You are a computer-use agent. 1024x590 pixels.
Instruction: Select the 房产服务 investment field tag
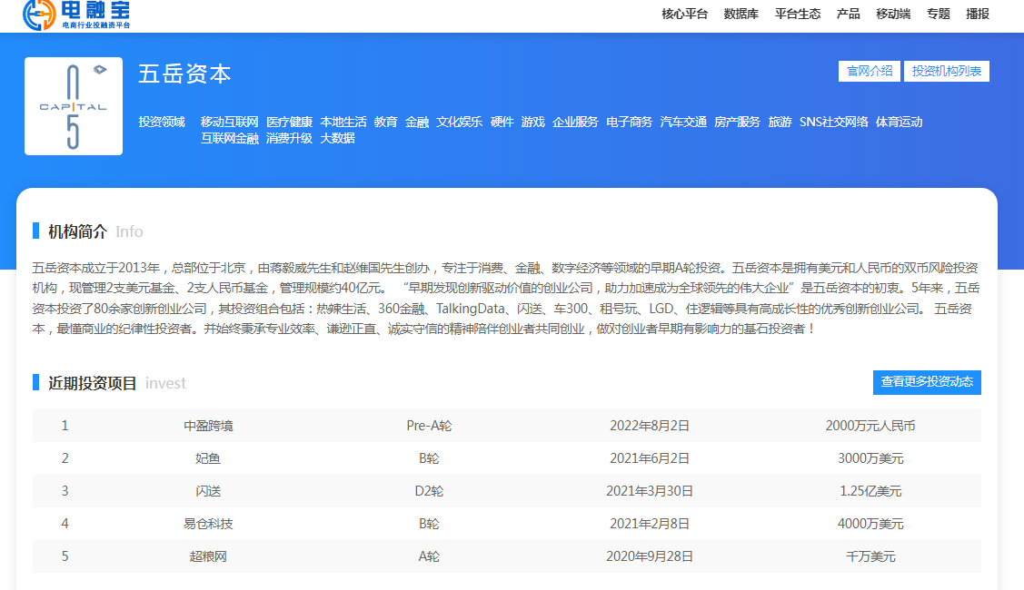(x=737, y=122)
